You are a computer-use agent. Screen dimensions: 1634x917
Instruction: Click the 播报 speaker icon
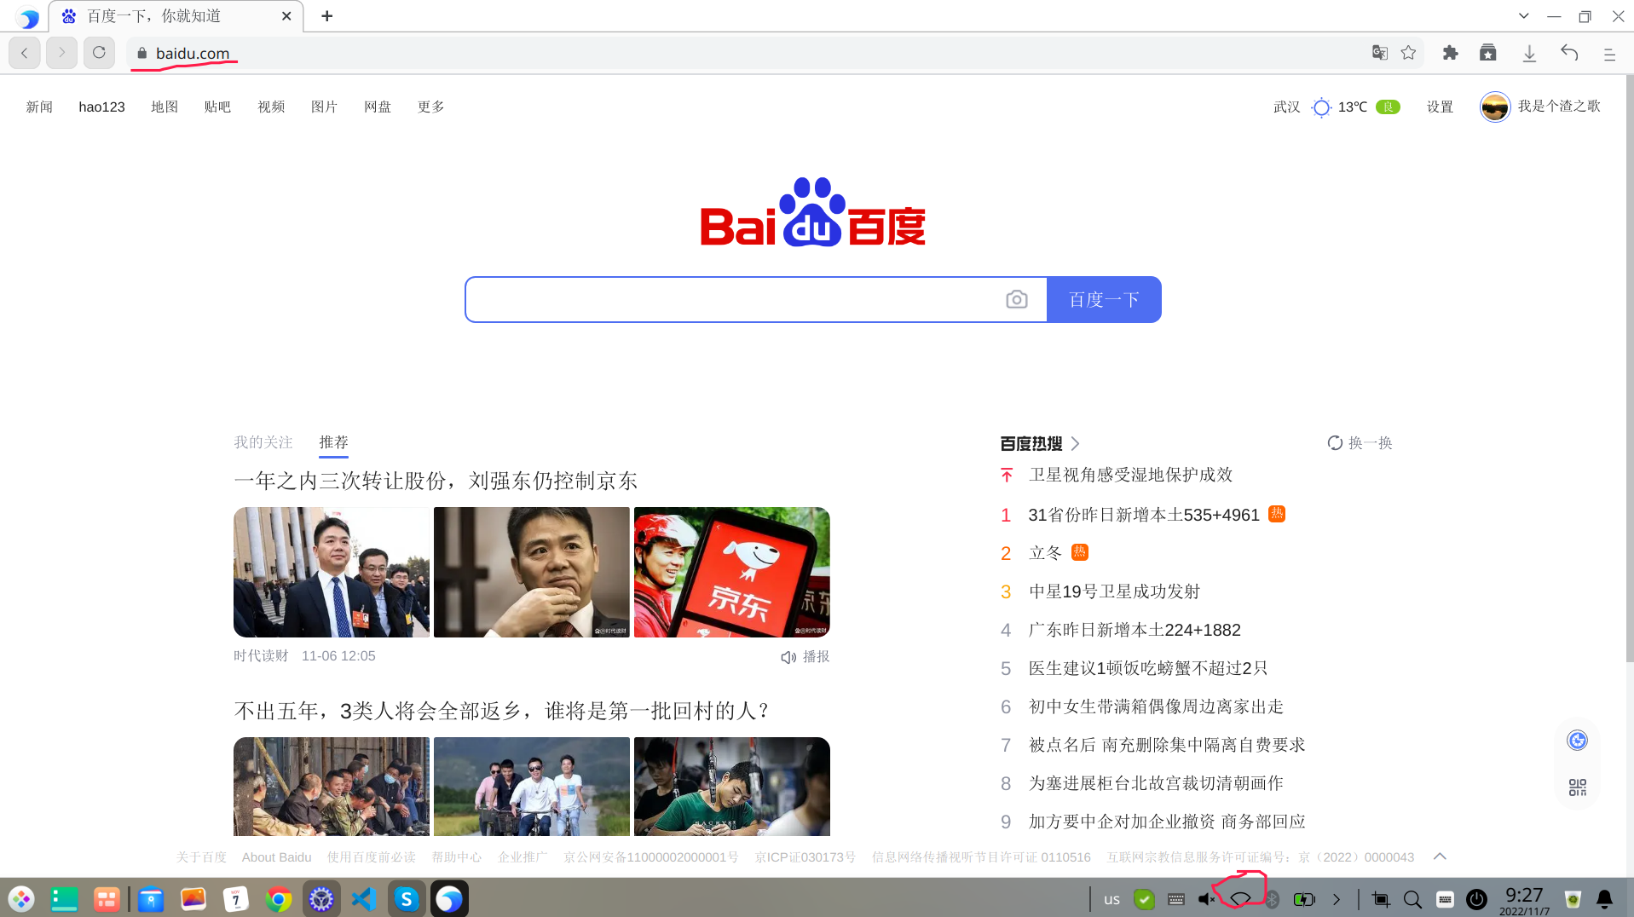[788, 656]
